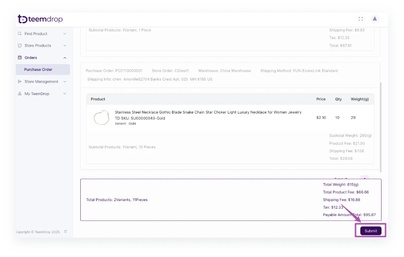The image size is (404, 257).
Task: Click the TeemDrop logo in header
Action: pyautogui.click(x=40, y=19)
